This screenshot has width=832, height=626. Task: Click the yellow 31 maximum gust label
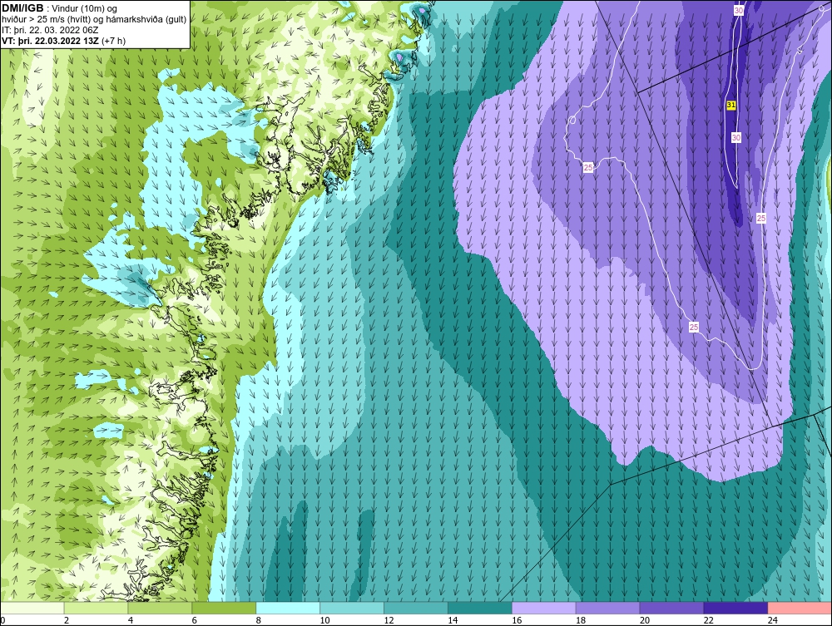tap(731, 105)
